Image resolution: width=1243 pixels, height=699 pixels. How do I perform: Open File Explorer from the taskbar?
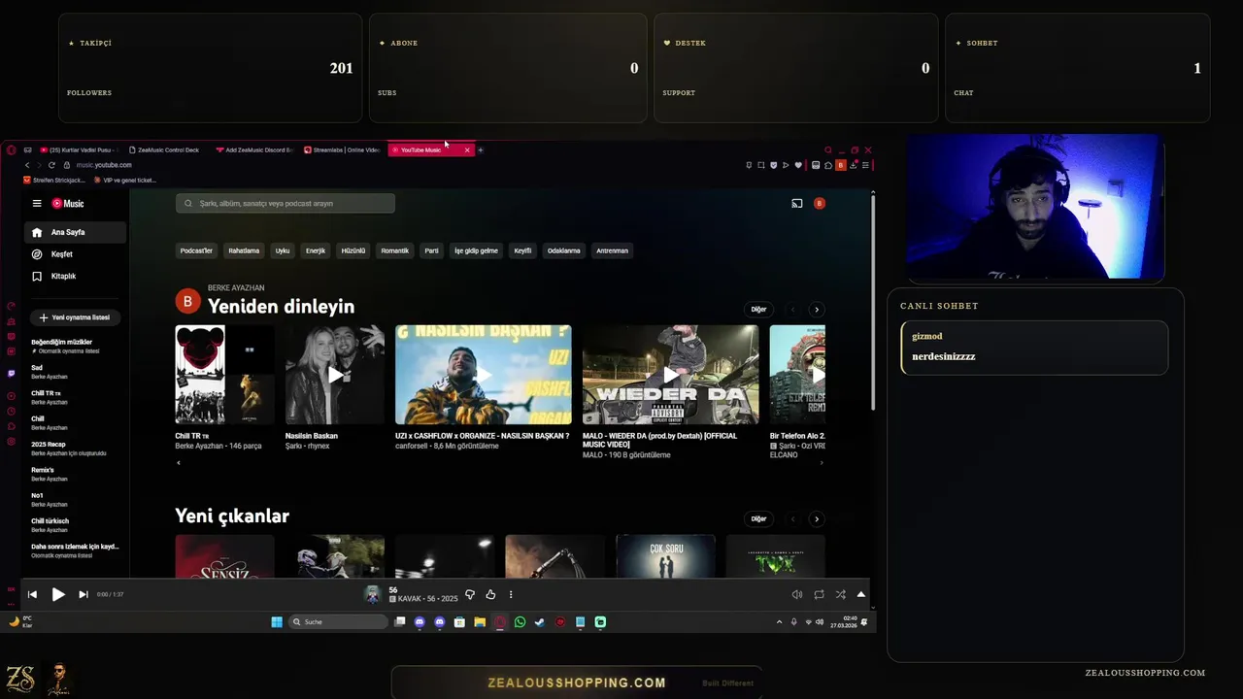tap(480, 621)
